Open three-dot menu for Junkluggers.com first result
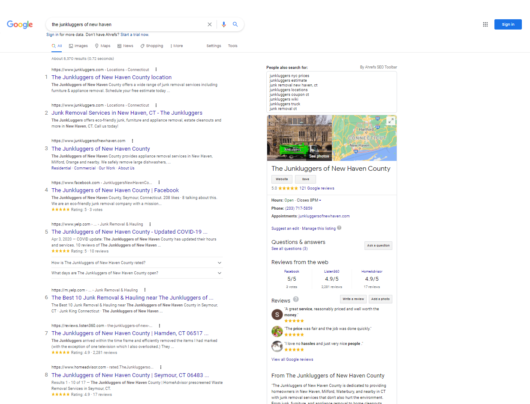Viewport: 530px width, 404px height. [x=156, y=69]
